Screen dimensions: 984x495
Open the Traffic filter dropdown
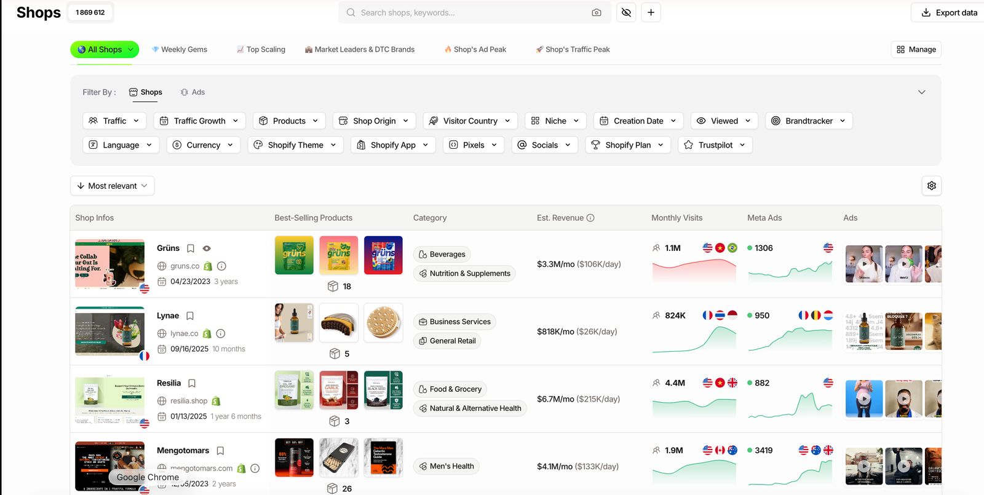(114, 121)
